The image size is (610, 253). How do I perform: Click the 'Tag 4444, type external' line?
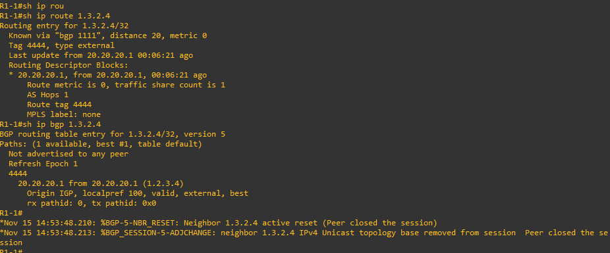tap(61, 45)
